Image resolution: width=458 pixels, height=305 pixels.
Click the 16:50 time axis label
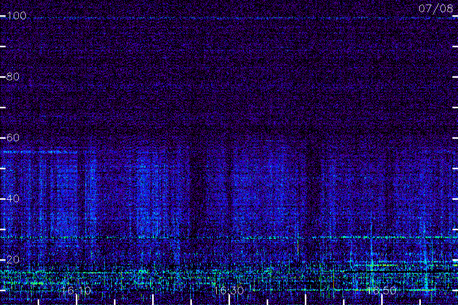click(382, 290)
